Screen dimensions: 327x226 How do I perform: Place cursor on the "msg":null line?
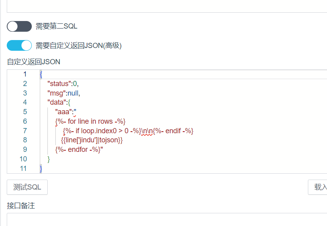coord(64,93)
